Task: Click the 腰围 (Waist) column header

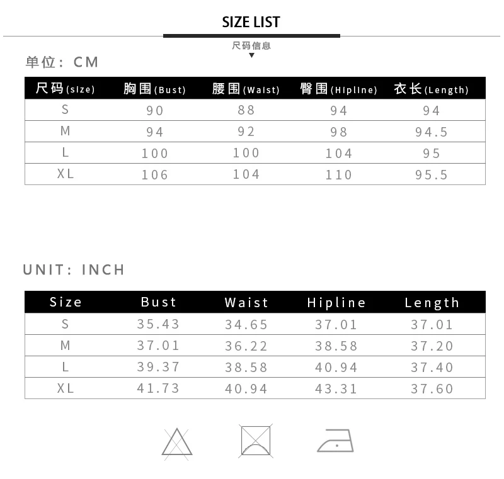Action: [246, 89]
